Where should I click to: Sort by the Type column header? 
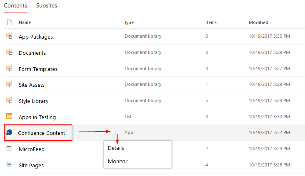(129, 22)
